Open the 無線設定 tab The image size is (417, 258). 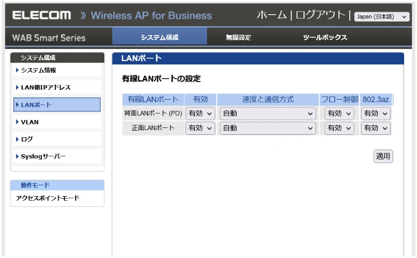pyautogui.click(x=239, y=37)
